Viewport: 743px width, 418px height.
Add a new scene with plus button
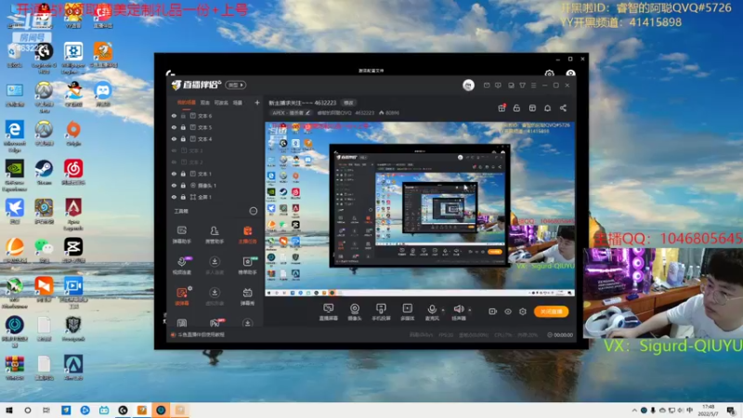pos(257,102)
